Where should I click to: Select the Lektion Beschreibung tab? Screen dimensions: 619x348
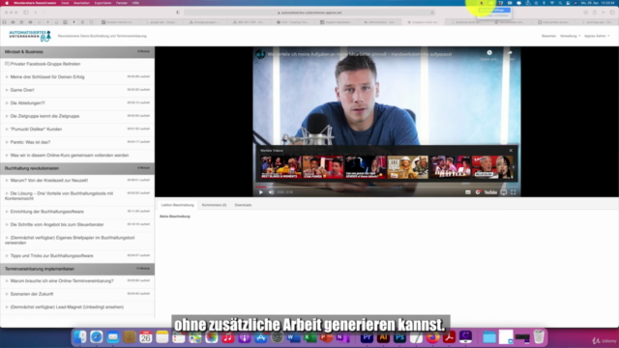tap(177, 205)
